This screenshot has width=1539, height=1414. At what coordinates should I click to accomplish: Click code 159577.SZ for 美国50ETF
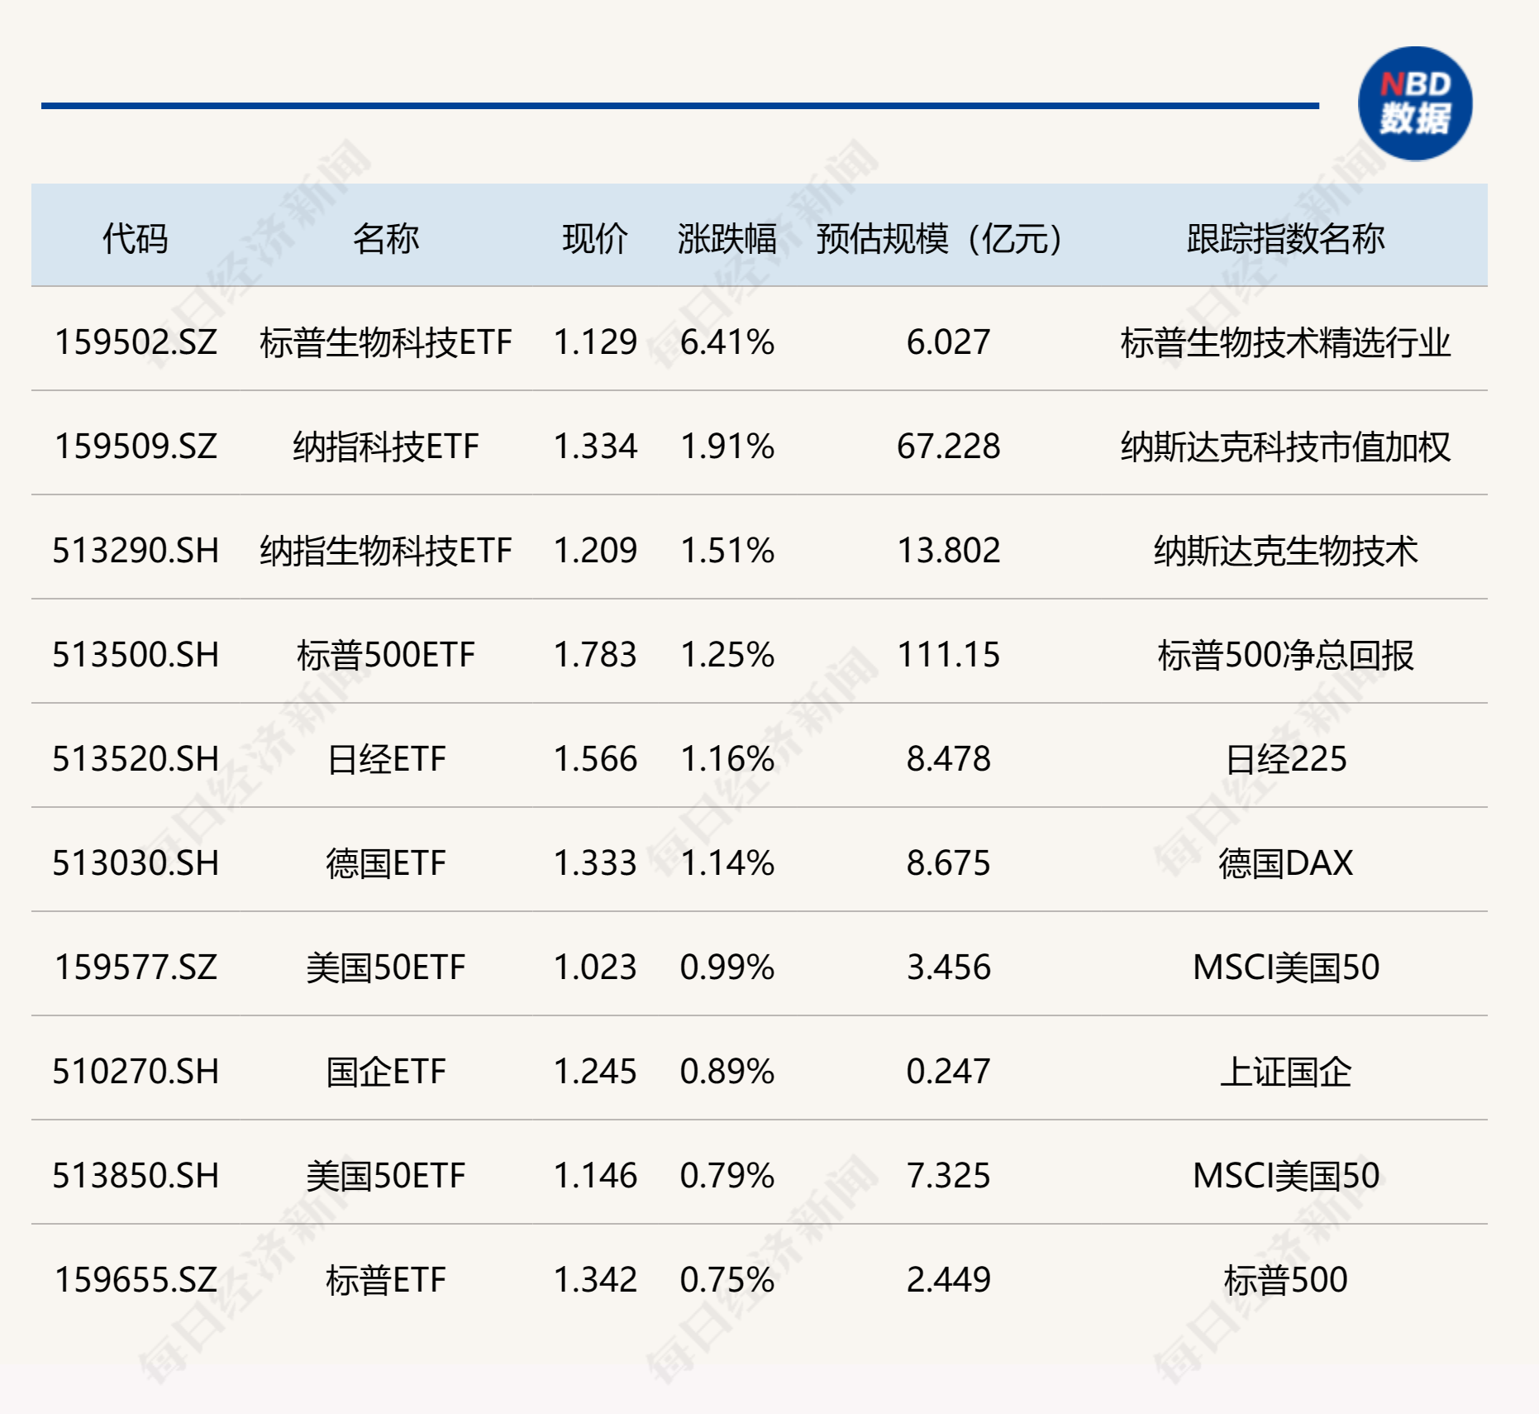pyautogui.click(x=136, y=967)
